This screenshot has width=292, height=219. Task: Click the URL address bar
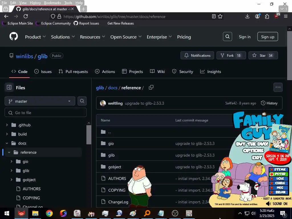137,17
